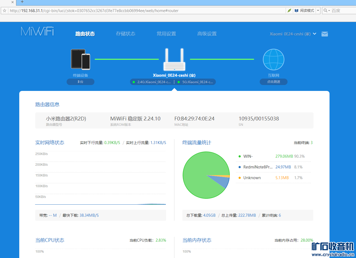
Task: Click the bookmark star icon in address bar
Action: [x=5, y=11]
